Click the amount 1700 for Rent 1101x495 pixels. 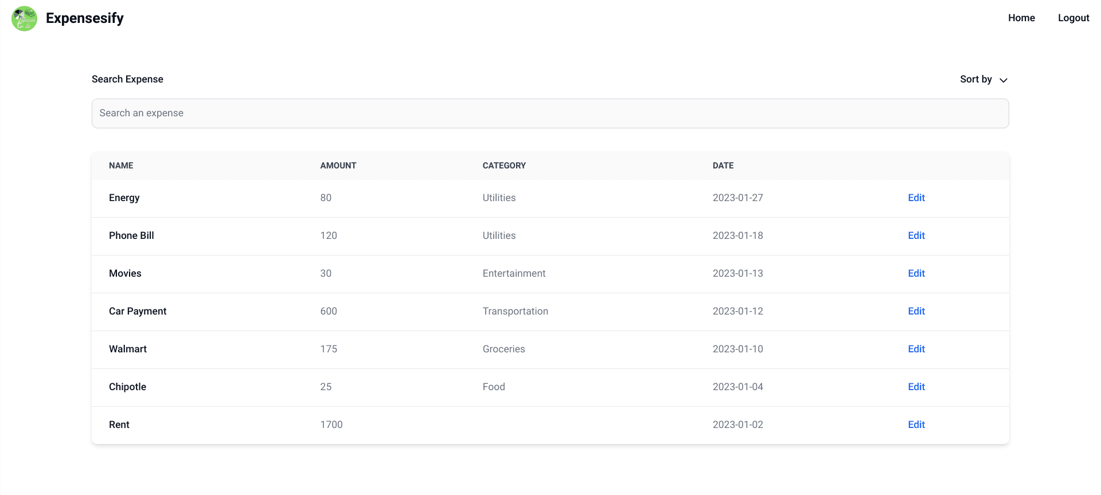point(331,425)
